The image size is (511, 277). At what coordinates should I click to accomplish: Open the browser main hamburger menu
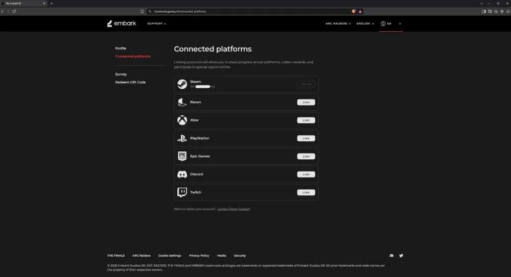(x=508, y=11)
